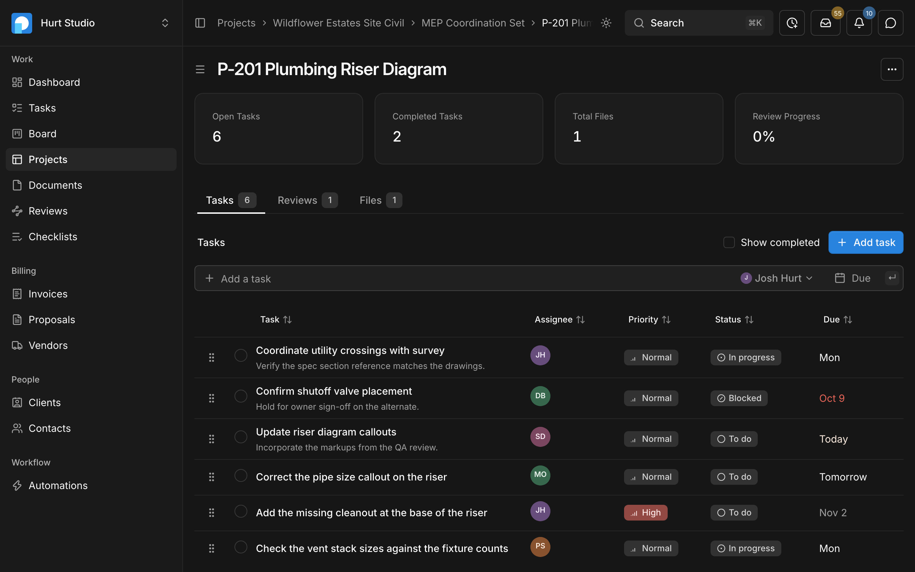Image resolution: width=915 pixels, height=572 pixels.
Task: Mark Coordinate utility crossings with survey complete
Action: [x=241, y=355]
